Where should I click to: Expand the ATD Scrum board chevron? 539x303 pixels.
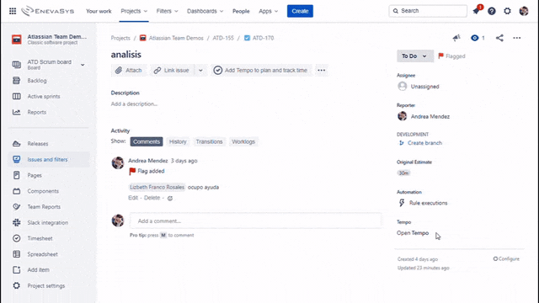coord(83,65)
